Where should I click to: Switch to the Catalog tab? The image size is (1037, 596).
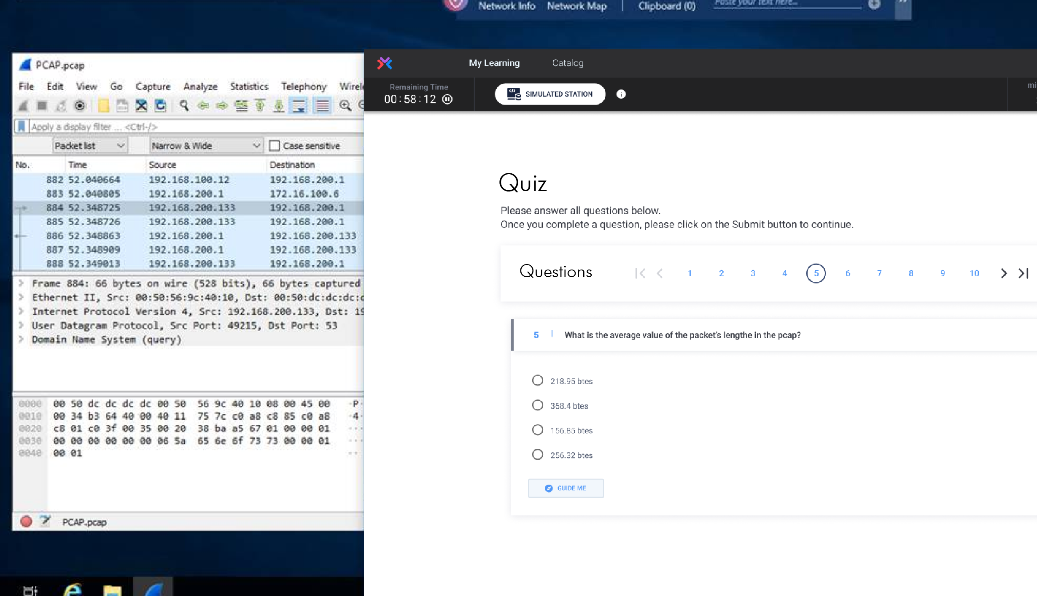coord(568,63)
